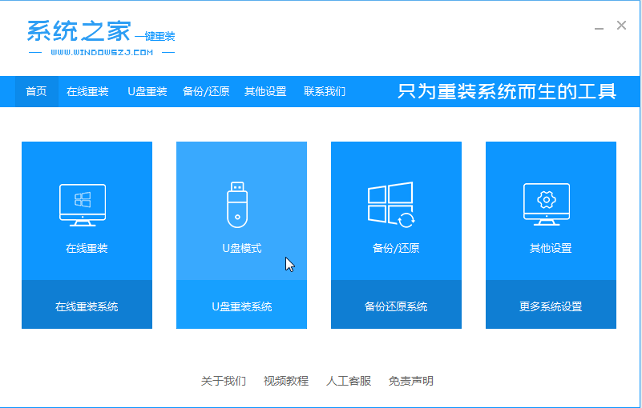Open the 首页 tab
The height and width of the screenshot is (408, 642).
click(36, 91)
